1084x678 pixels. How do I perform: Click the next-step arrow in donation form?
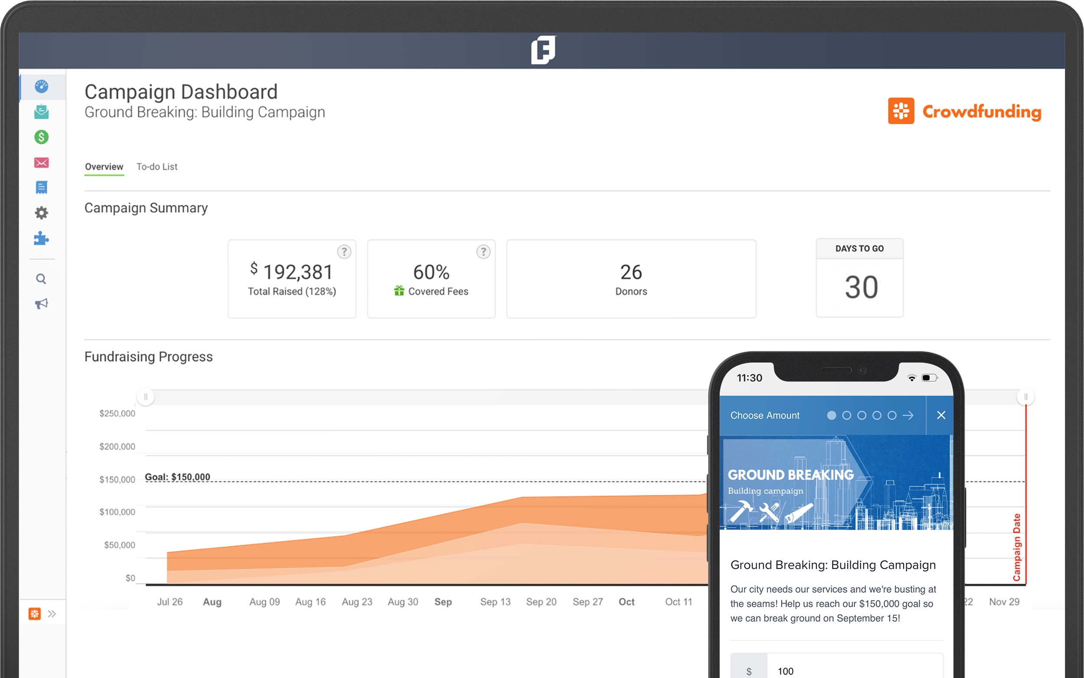[908, 415]
